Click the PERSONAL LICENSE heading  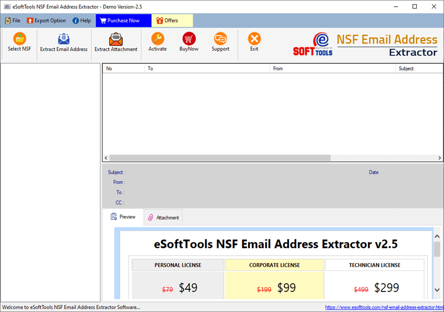tap(178, 265)
